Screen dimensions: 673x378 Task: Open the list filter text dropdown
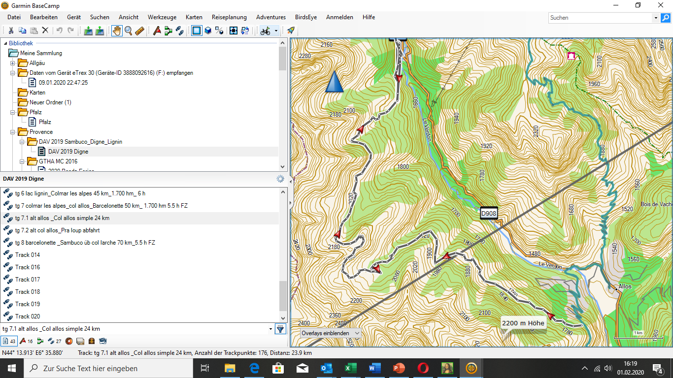pos(270,329)
